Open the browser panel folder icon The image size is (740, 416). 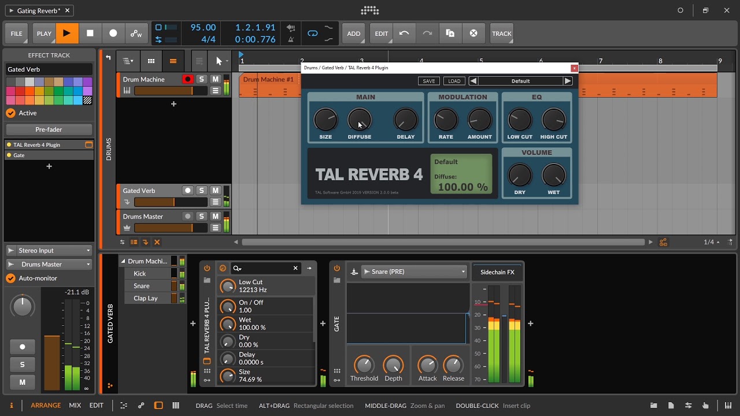[x=653, y=406]
